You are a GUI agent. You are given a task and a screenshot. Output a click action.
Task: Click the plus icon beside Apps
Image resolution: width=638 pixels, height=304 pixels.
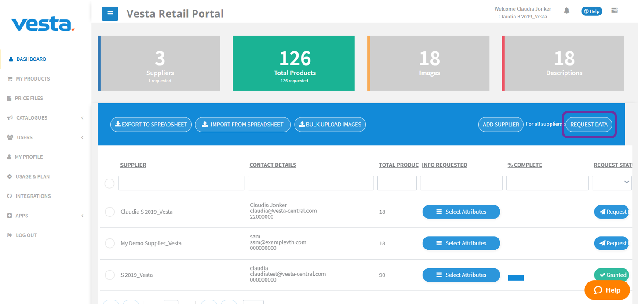[10, 216]
